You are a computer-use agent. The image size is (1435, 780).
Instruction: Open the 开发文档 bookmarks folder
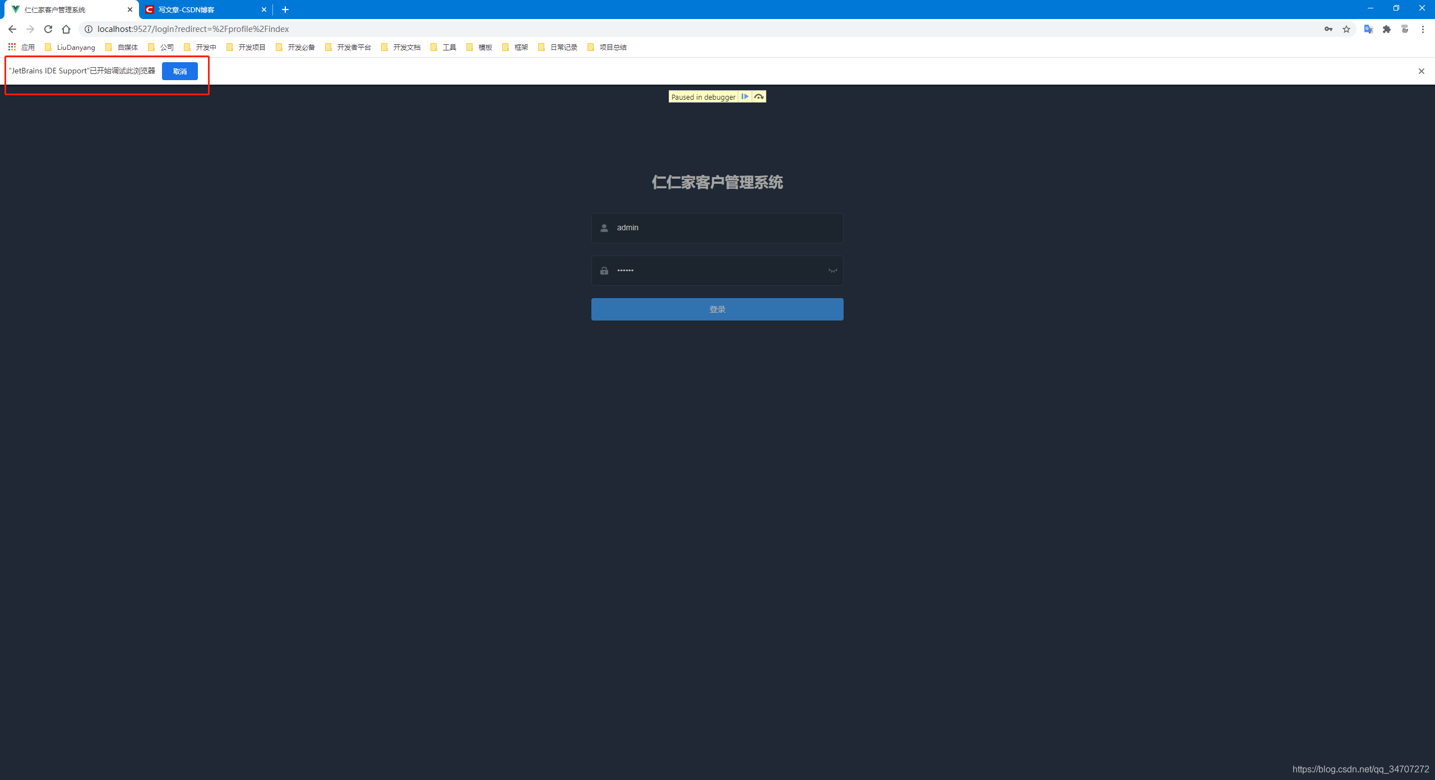pos(400,47)
